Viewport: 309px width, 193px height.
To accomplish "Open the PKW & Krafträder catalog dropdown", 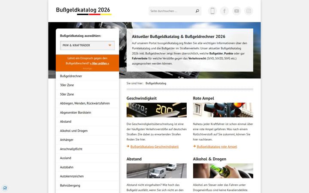I will pyautogui.click(x=87, y=45).
